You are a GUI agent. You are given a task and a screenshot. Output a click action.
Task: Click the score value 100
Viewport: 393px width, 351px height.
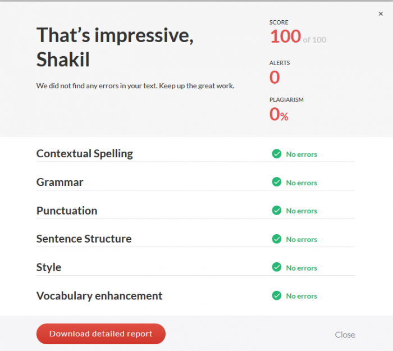tap(285, 37)
